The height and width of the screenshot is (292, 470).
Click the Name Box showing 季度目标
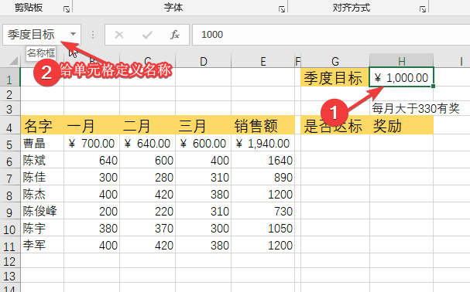coord(36,35)
